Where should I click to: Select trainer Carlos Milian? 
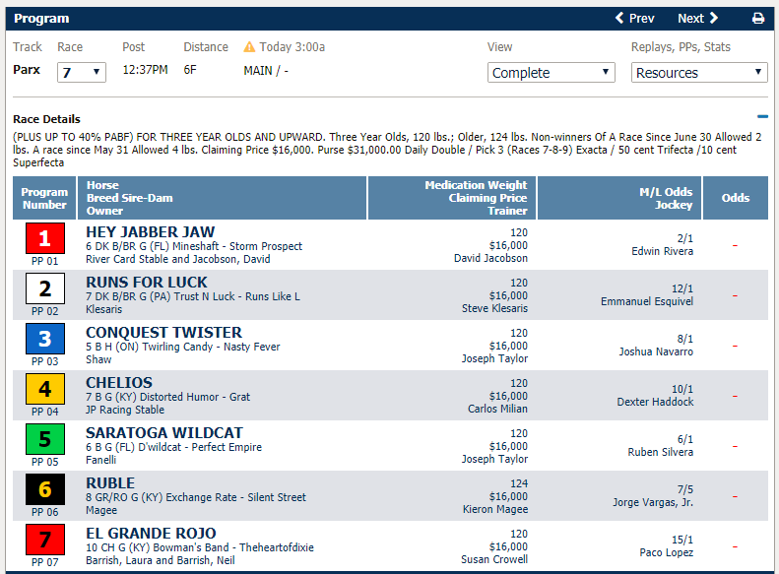497,409
